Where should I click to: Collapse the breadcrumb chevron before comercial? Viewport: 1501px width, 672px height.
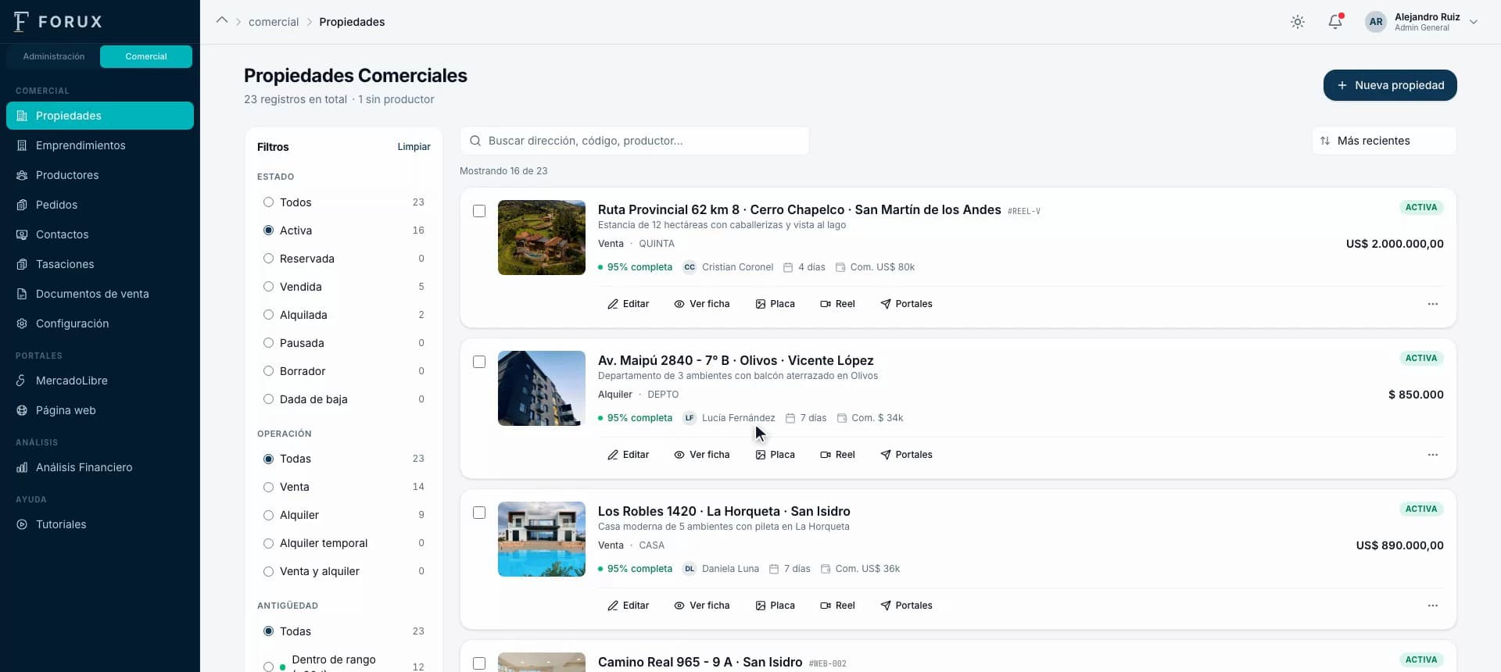222,21
